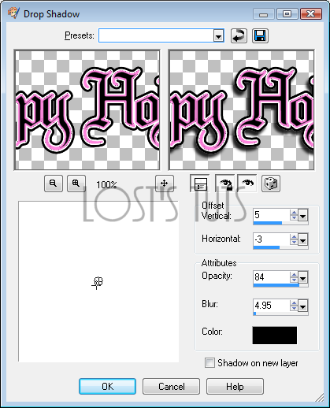The width and height of the screenshot is (330, 408).
Task: Click inside the Presets combo box field
Action: 157,35
